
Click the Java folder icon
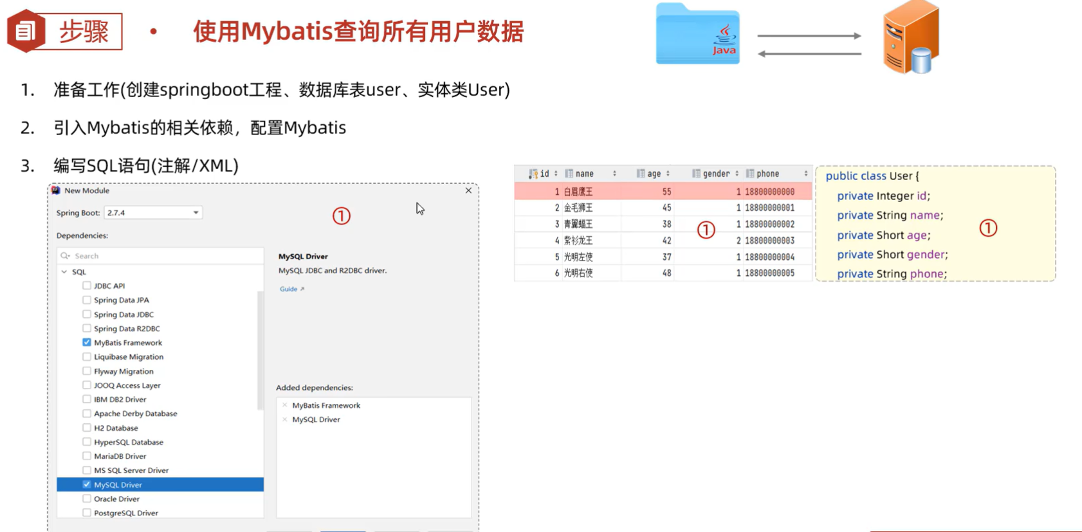coord(698,34)
